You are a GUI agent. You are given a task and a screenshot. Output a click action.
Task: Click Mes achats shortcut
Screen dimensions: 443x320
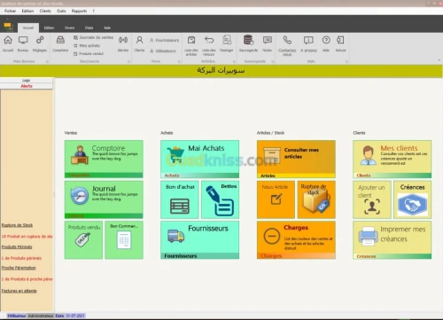(87, 45)
